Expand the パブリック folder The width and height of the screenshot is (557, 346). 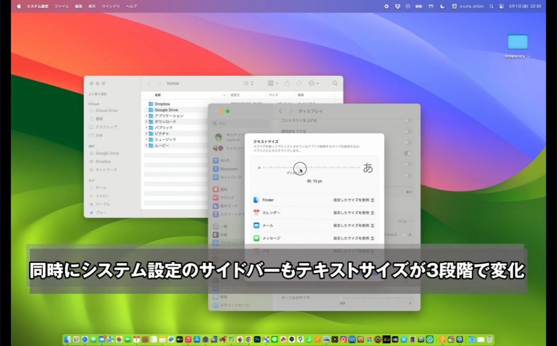pos(147,128)
